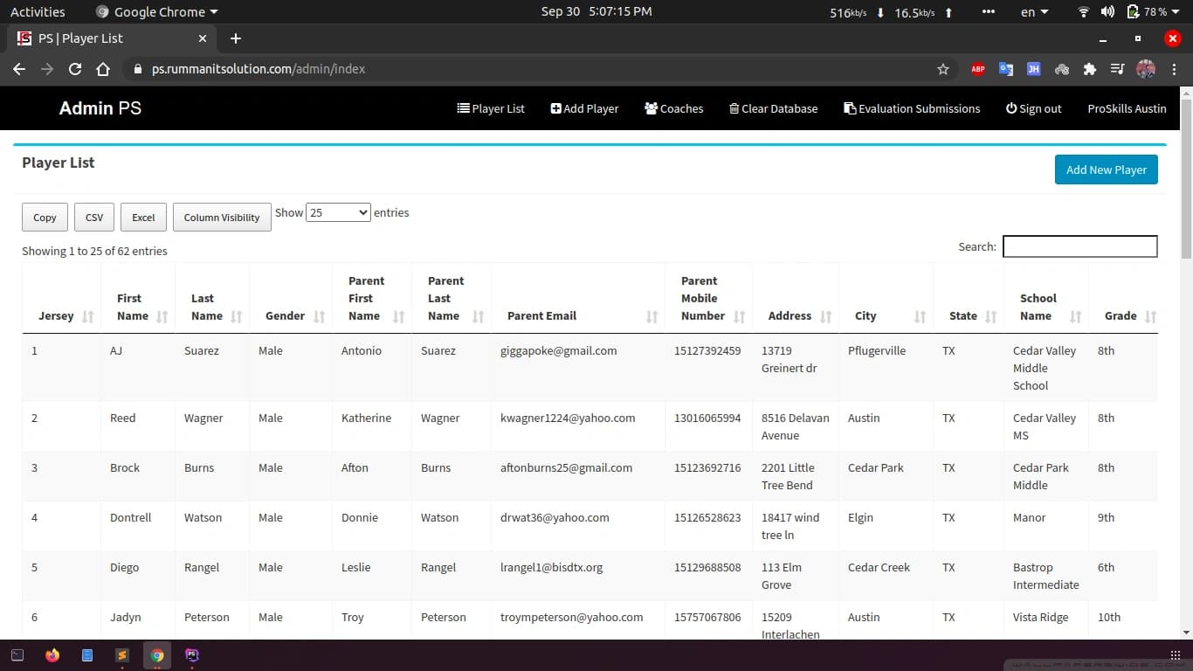The image size is (1193, 671).
Task: Click the Add New Player button
Action: tap(1106, 169)
